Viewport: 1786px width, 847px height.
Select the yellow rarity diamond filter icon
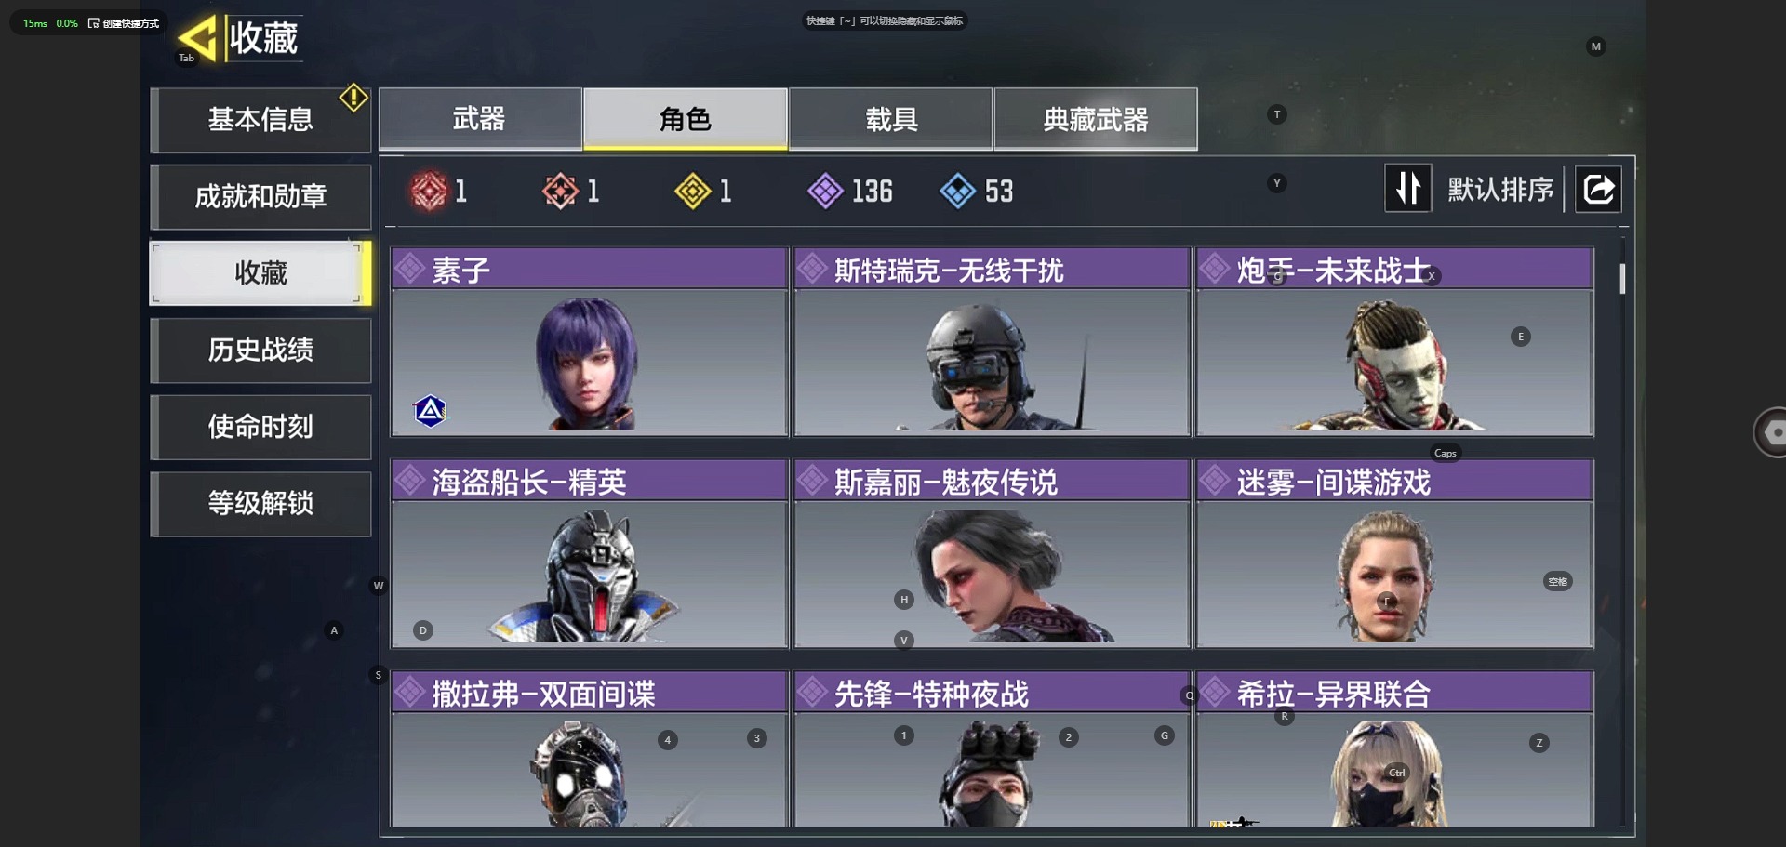pyautogui.click(x=692, y=192)
